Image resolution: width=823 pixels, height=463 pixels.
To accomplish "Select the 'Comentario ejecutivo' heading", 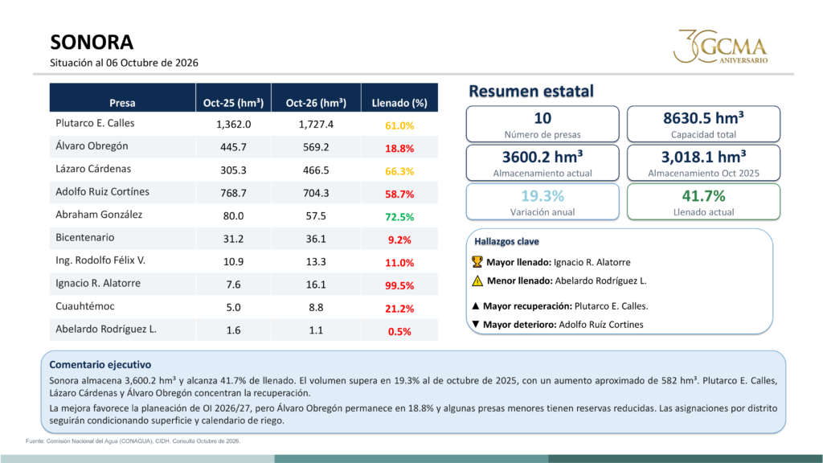I will coord(100,364).
